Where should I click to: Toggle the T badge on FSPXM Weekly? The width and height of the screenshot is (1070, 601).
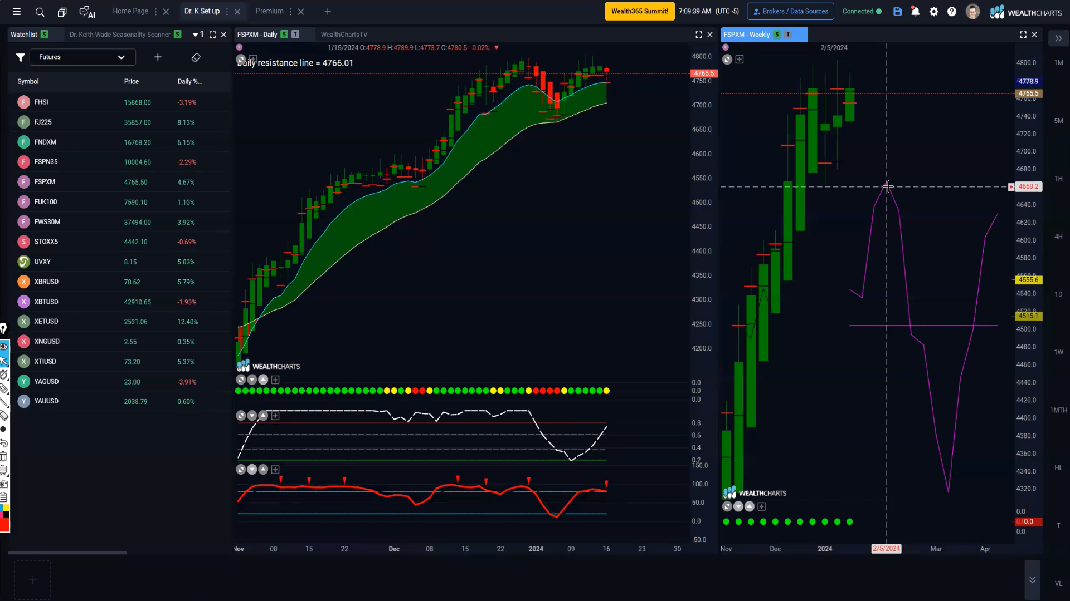788,35
